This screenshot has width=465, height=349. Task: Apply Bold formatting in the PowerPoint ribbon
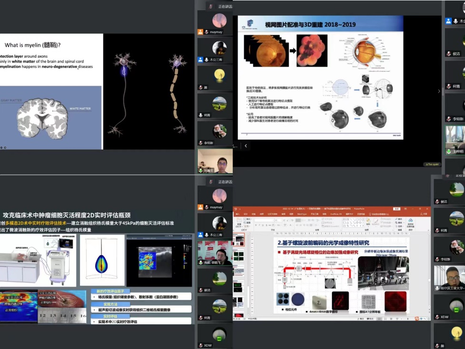point(256,225)
